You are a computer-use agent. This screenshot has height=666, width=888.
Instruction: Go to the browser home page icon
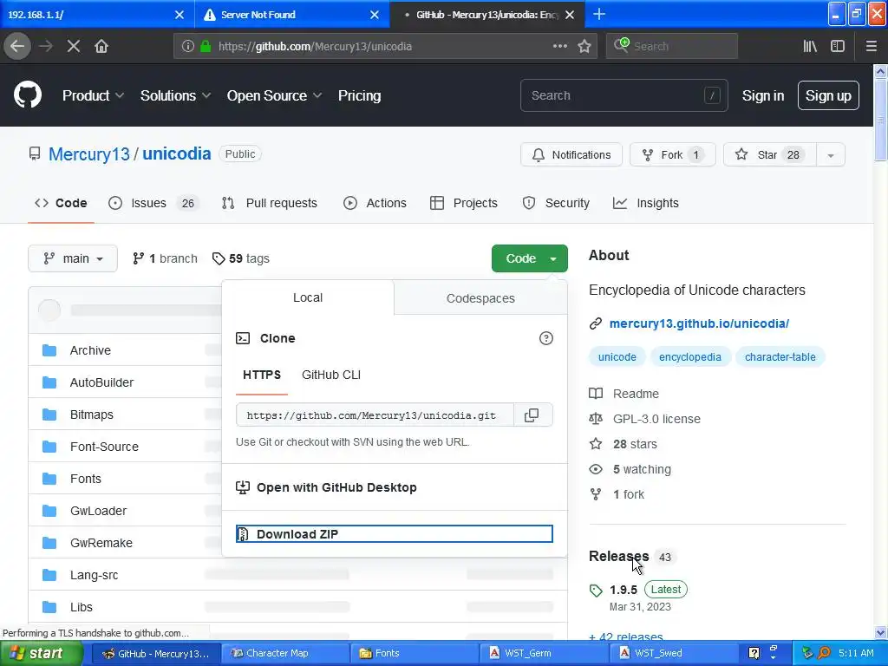101,47
